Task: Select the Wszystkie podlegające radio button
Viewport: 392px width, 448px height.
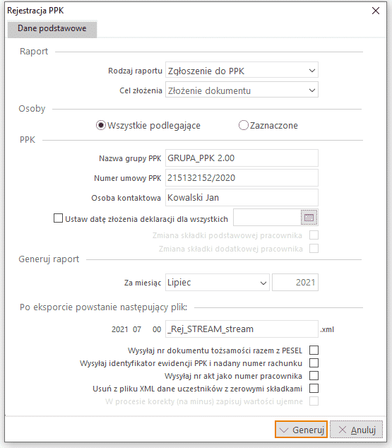Action: 101,125
